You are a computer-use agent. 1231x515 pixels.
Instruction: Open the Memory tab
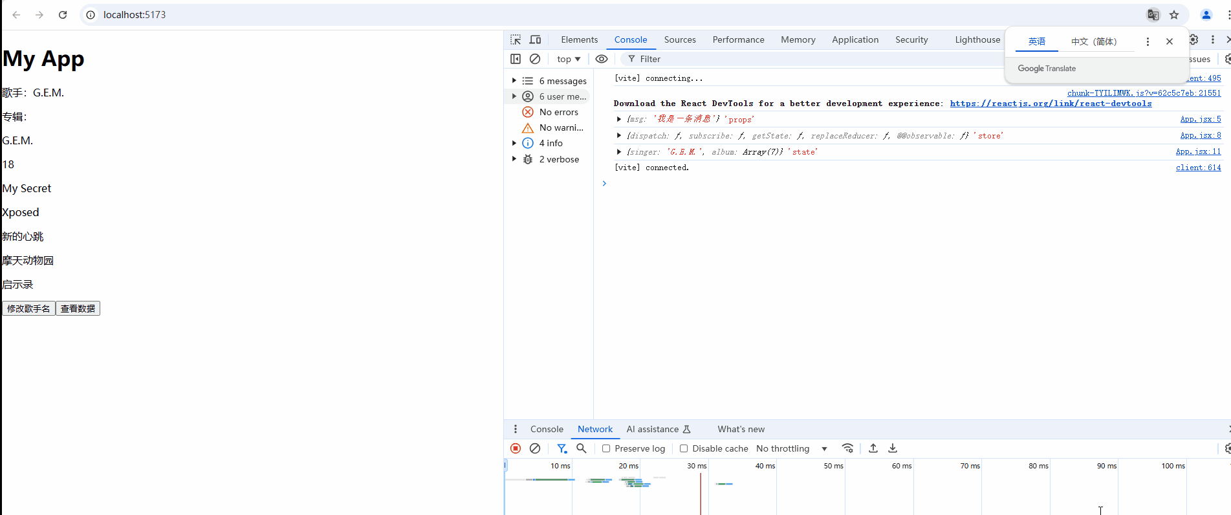click(798, 39)
